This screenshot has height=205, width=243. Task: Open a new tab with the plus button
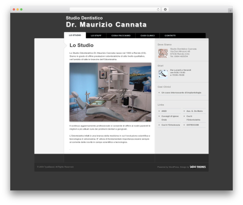(230, 11)
